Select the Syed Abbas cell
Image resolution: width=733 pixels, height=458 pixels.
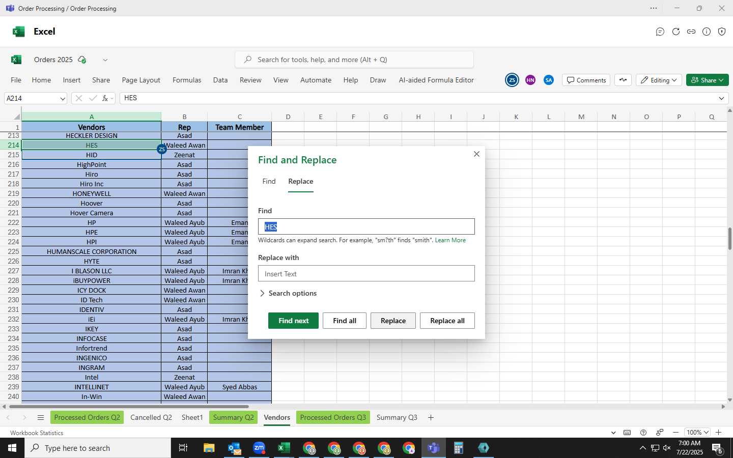(x=240, y=387)
